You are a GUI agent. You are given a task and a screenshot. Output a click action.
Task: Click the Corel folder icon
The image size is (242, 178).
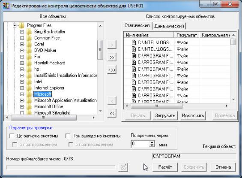pyautogui.click(x=29, y=44)
